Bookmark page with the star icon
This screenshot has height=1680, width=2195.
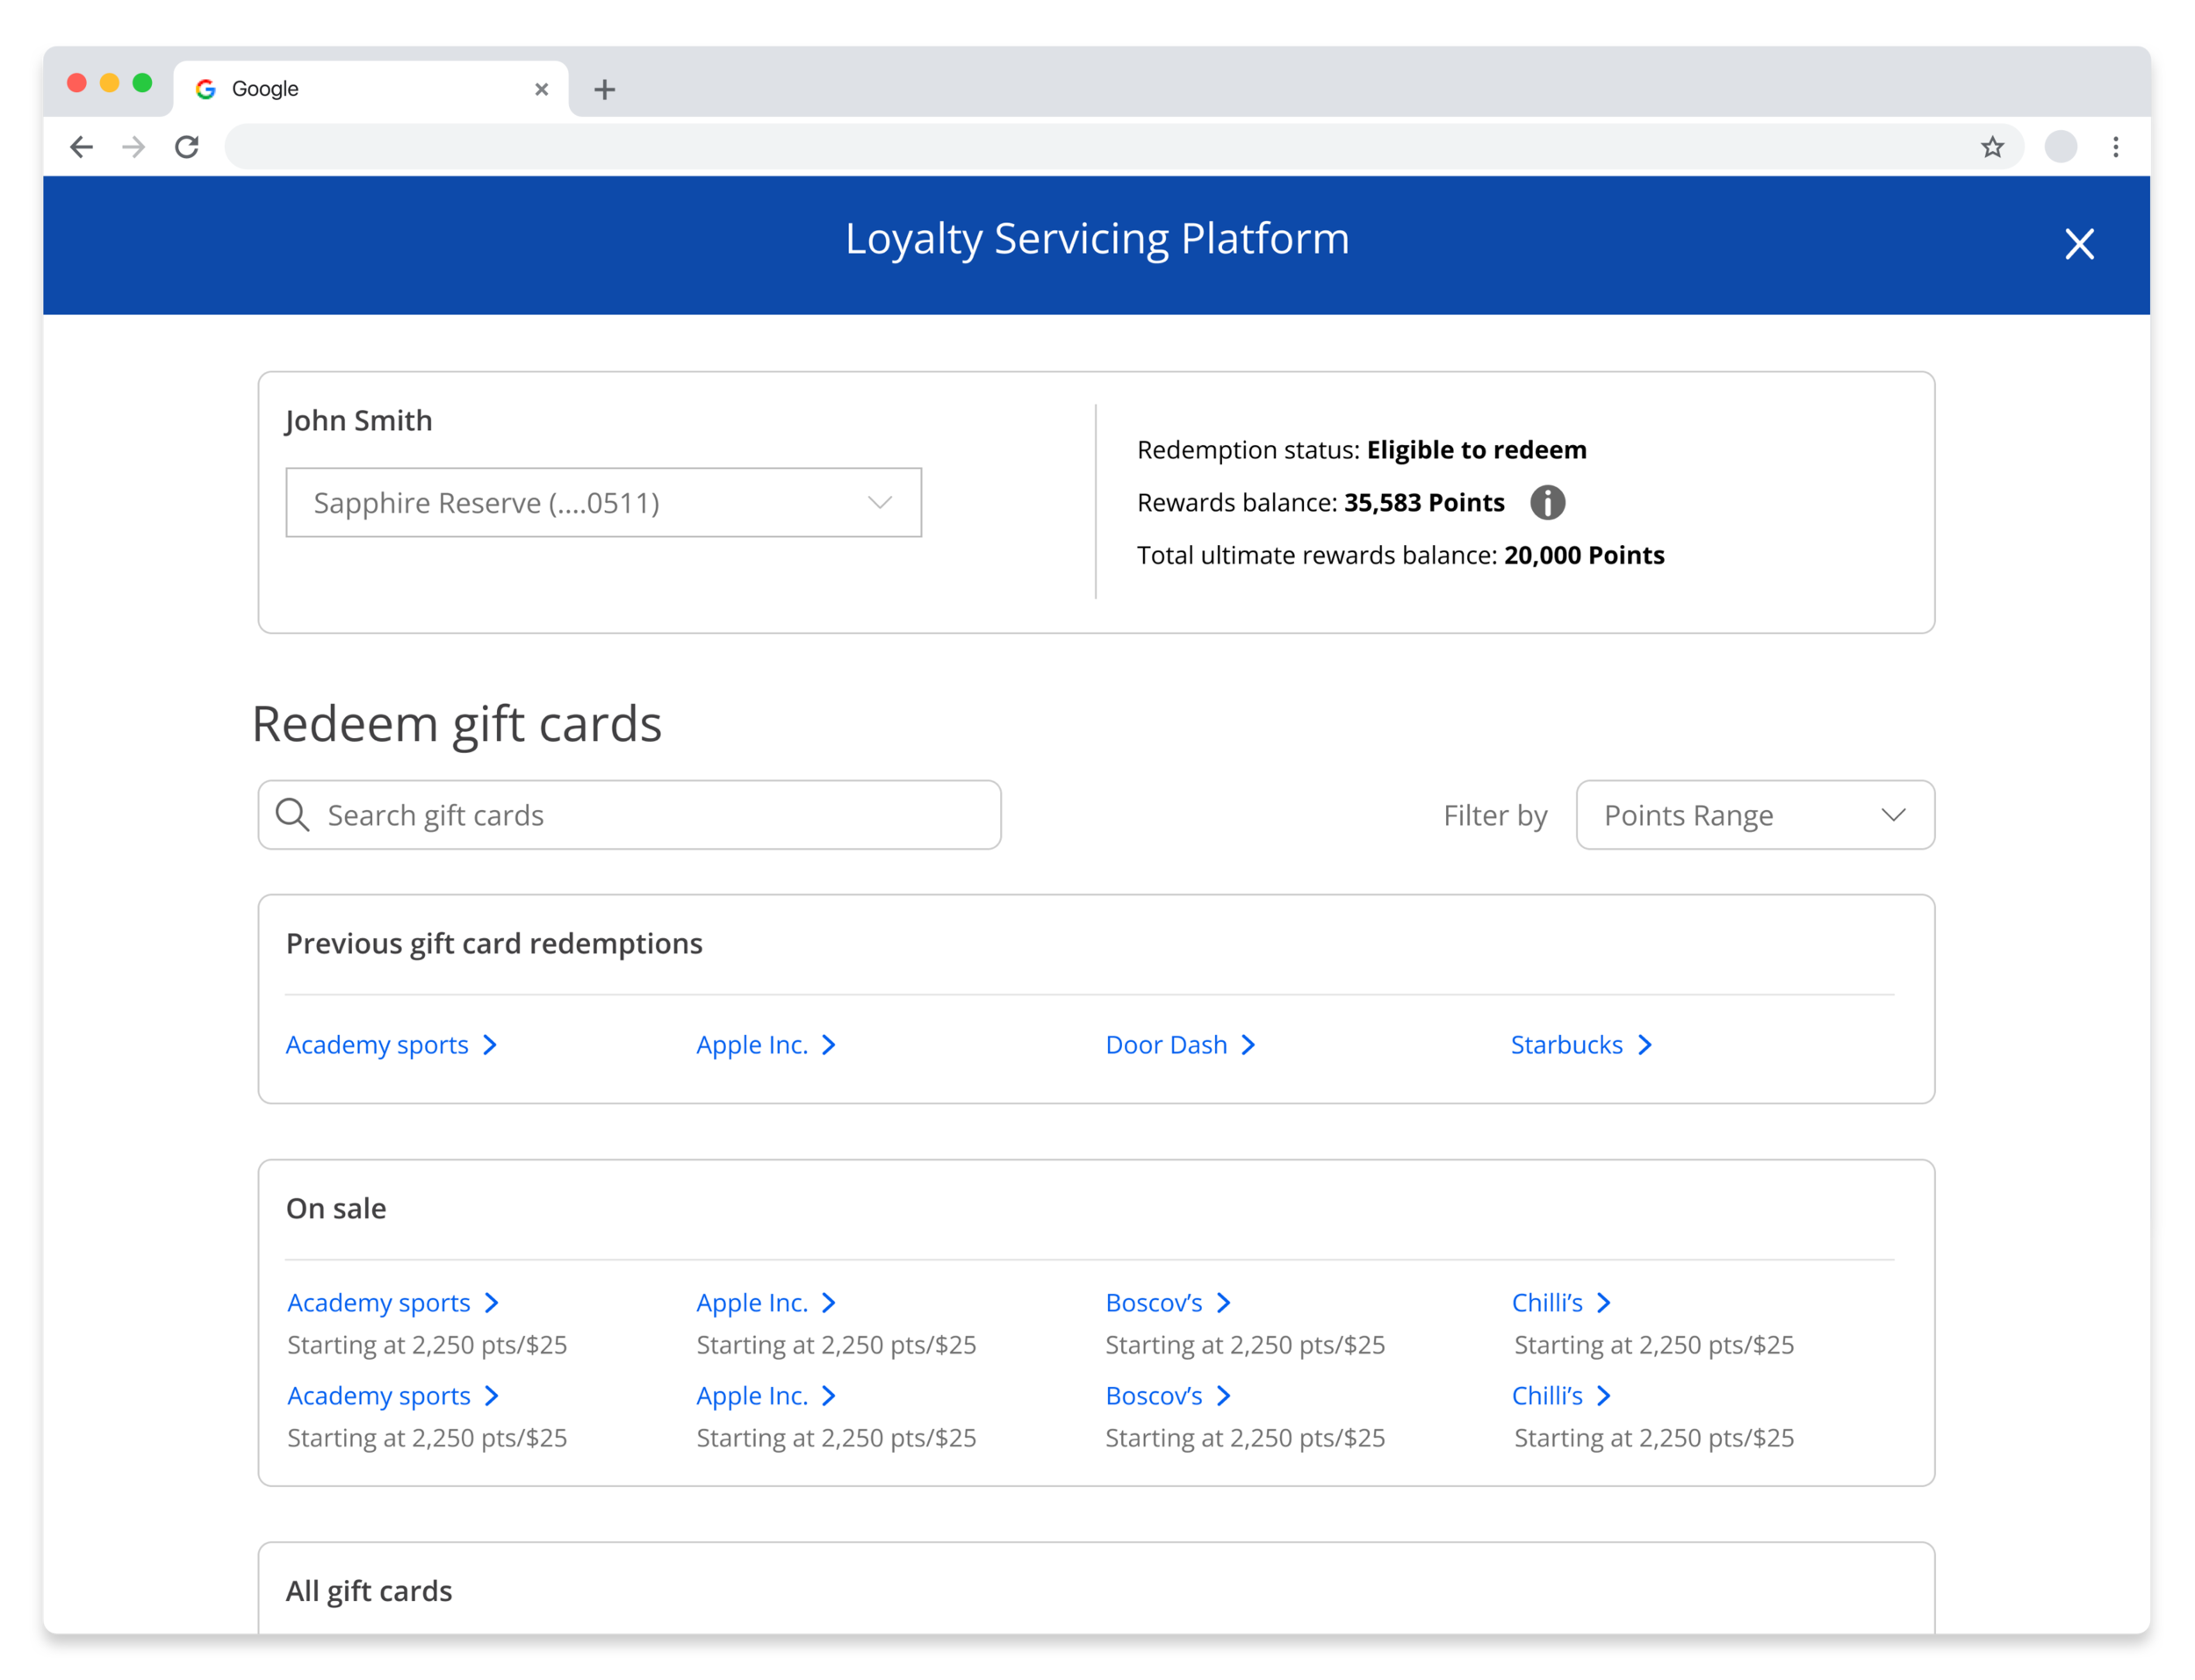click(1992, 147)
